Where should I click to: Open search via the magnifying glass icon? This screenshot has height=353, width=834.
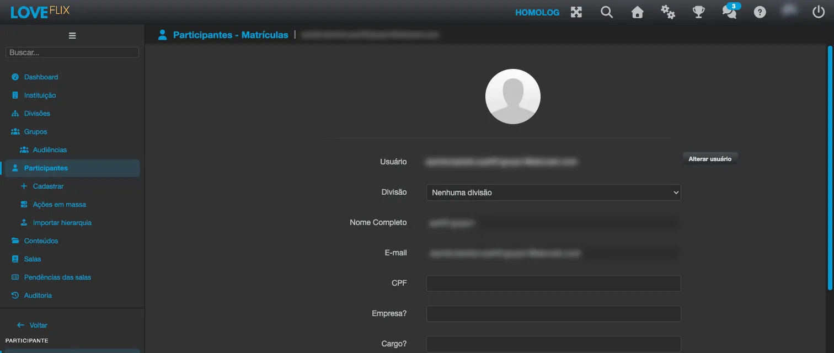607,12
